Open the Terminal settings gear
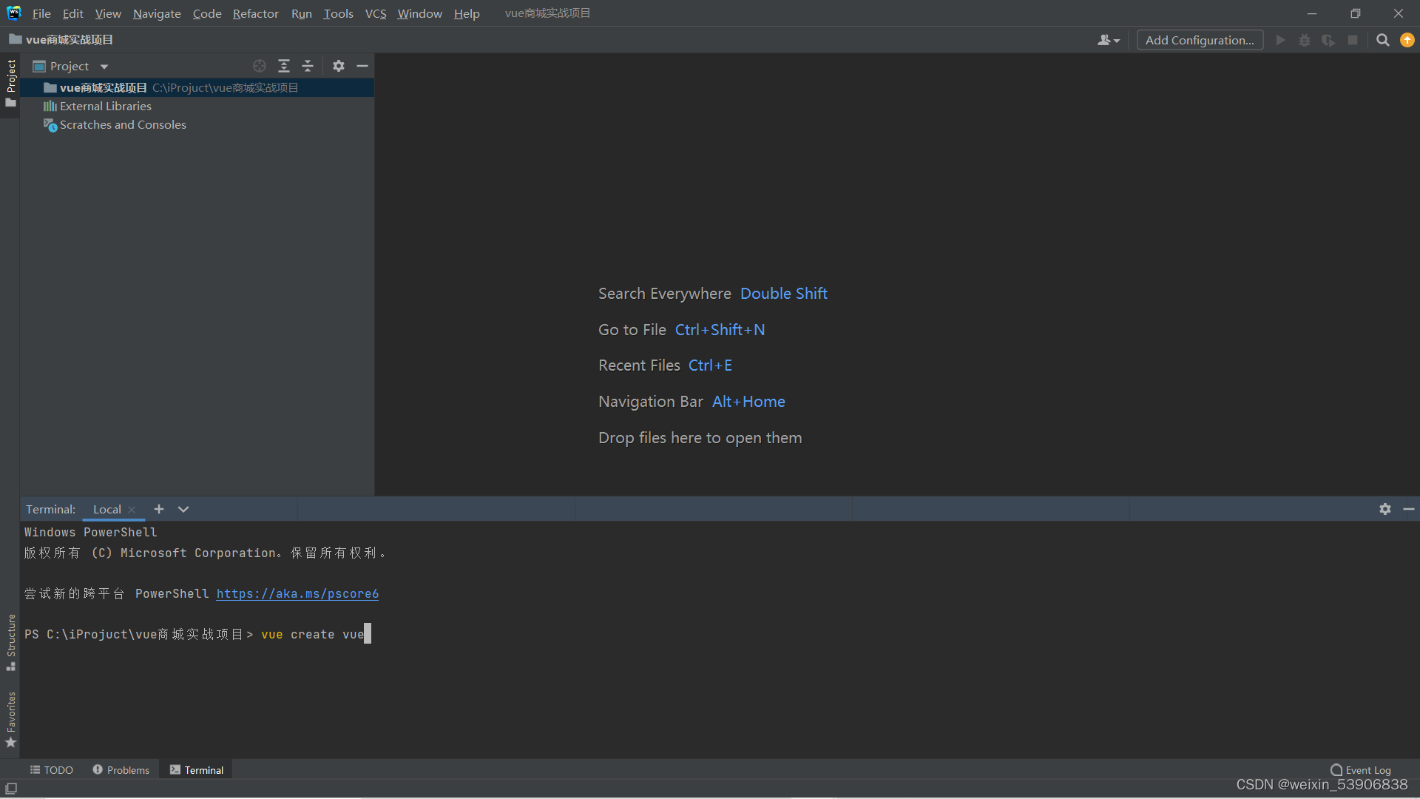 coord(1385,509)
